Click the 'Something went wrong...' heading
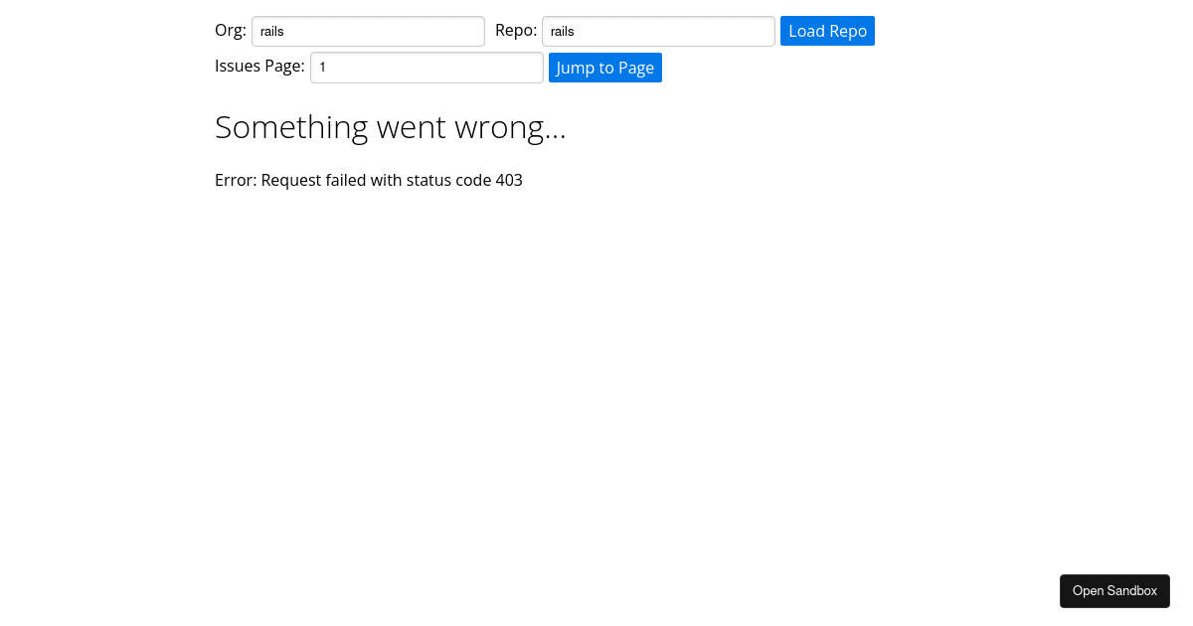Screen dimensions: 1193x626 tap(390, 126)
